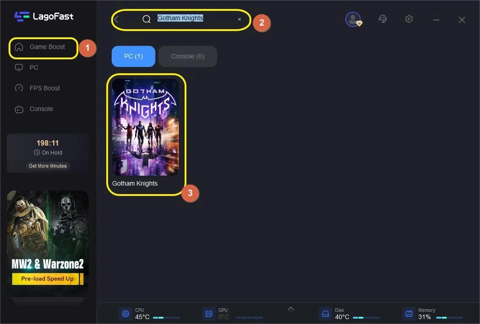Clear search text with the x icon
The width and height of the screenshot is (480, 324).
240,19
